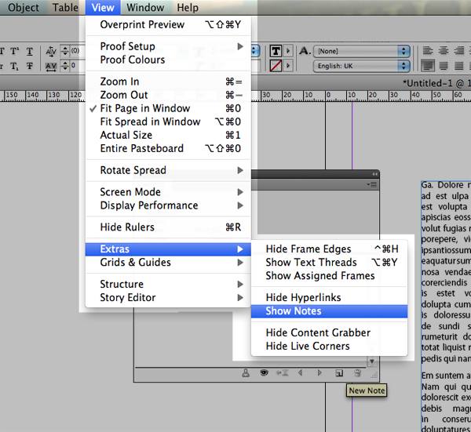The height and width of the screenshot is (432, 471).
Task: Toggle checked Fit Page in Window
Action: pos(168,108)
